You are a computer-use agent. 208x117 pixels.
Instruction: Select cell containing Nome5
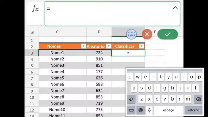62,78
